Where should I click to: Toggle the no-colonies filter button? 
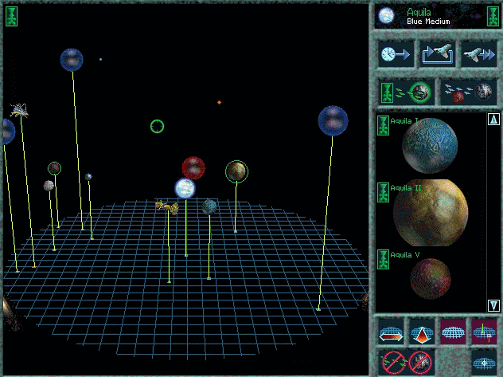click(x=421, y=362)
